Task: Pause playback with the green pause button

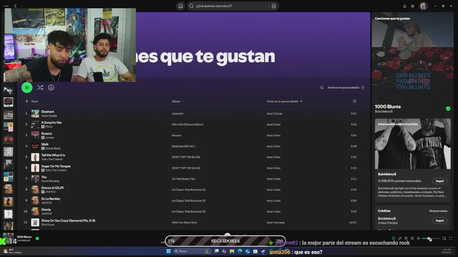Action: tap(27, 87)
